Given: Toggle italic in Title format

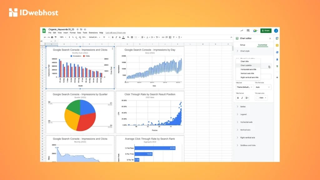Looking at the screenshot, I should point(242,98).
